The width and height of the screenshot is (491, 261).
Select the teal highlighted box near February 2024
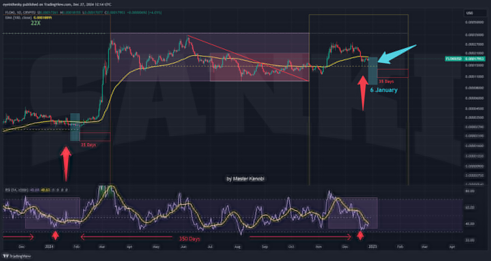tap(75, 127)
